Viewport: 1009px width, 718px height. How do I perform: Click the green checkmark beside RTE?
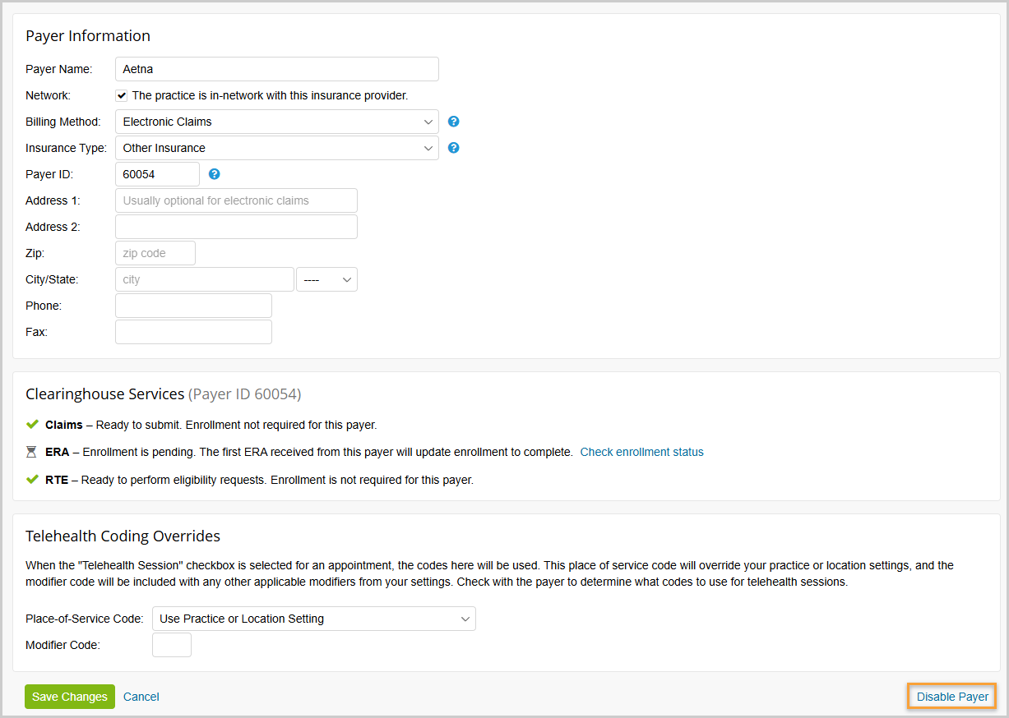(32, 479)
